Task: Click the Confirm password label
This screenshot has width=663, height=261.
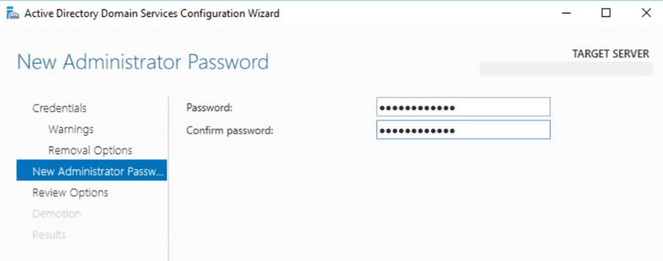Action: [x=230, y=131]
